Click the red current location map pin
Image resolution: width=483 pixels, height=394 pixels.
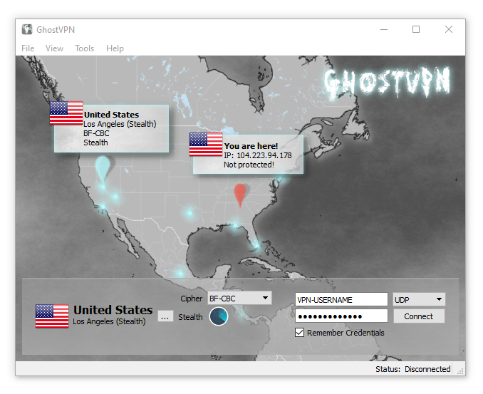[240, 195]
